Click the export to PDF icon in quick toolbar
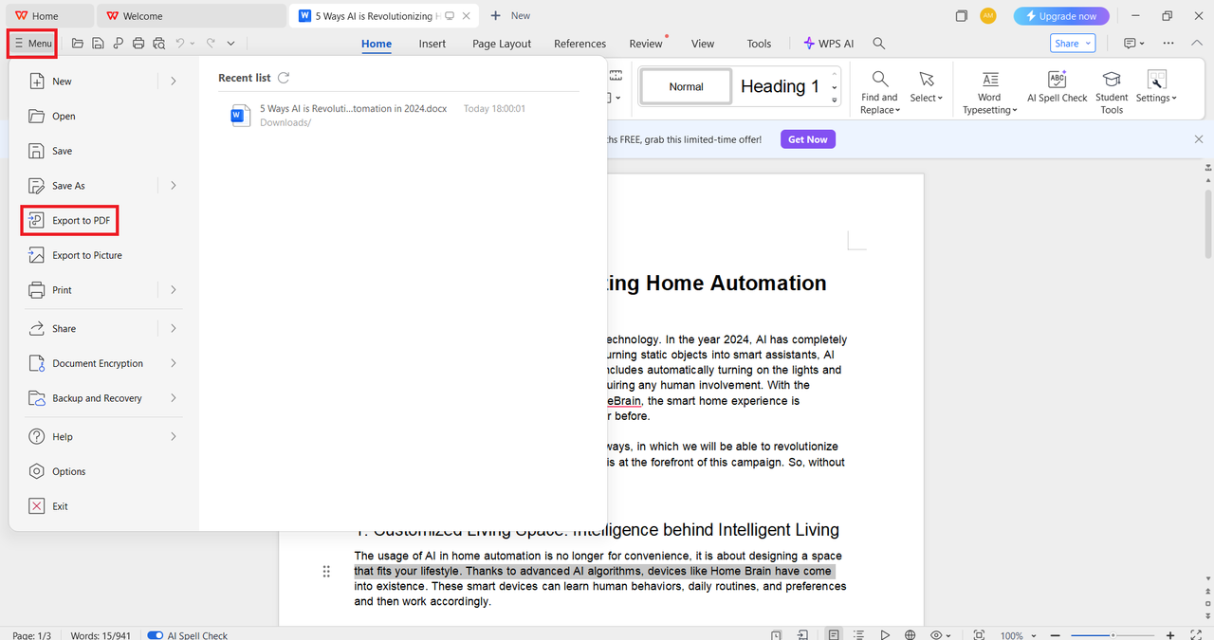This screenshot has height=640, width=1214. tap(119, 44)
